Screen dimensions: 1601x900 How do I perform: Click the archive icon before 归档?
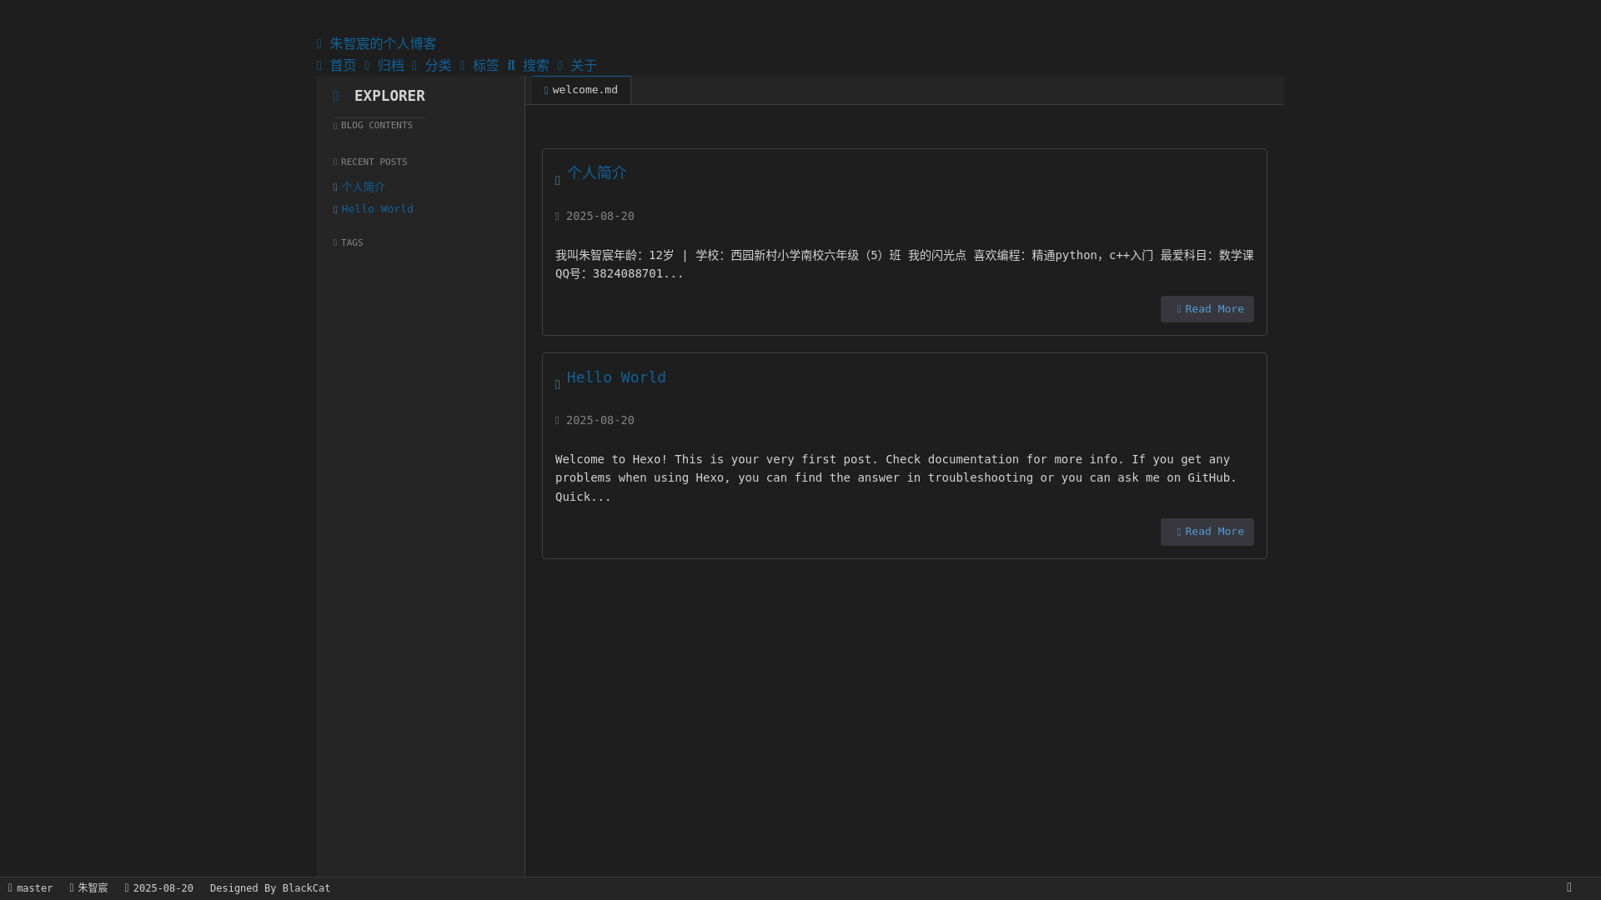coord(367,65)
